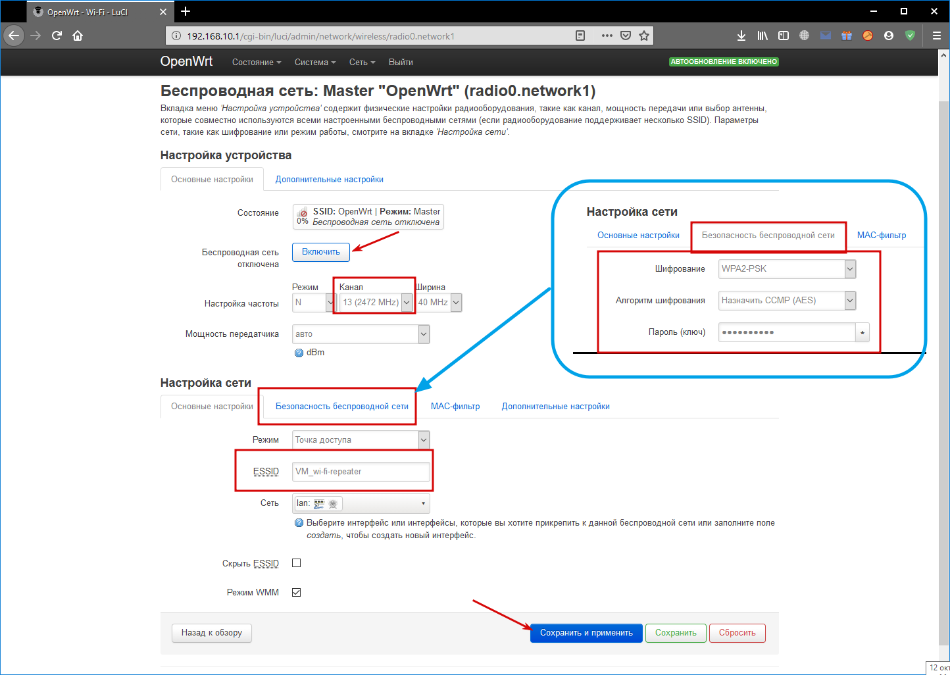
Task: Click the ESSID input field
Action: click(361, 472)
